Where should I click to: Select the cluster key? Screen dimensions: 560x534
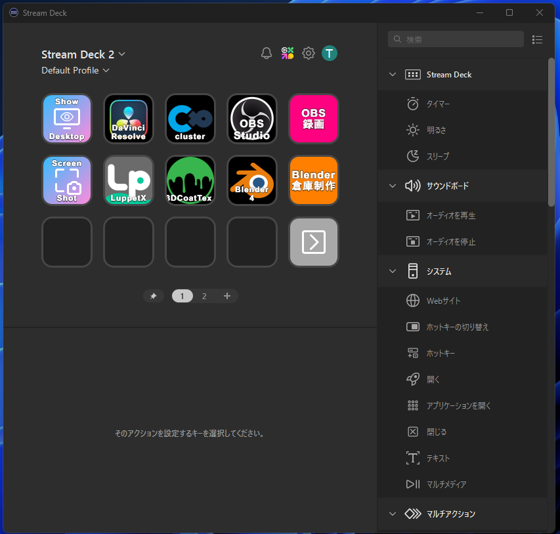[x=190, y=119]
